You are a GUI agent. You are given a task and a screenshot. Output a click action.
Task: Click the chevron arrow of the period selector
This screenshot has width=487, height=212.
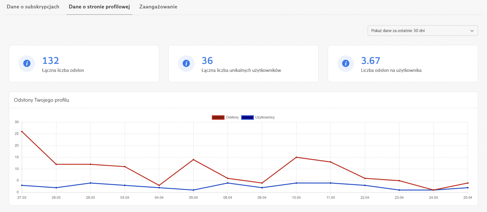pyautogui.click(x=472, y=31)
